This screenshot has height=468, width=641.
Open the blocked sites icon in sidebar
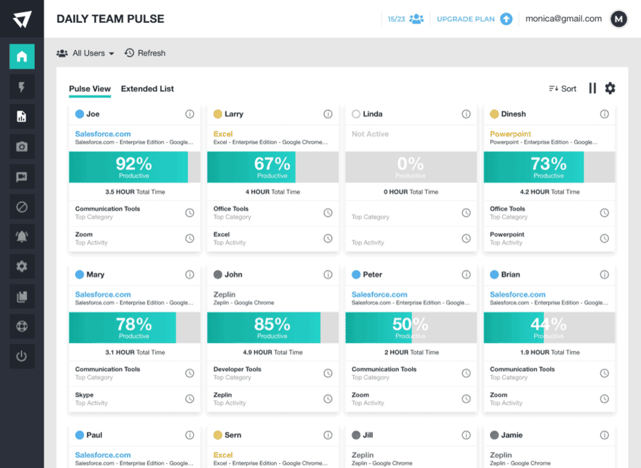(21, 206)
